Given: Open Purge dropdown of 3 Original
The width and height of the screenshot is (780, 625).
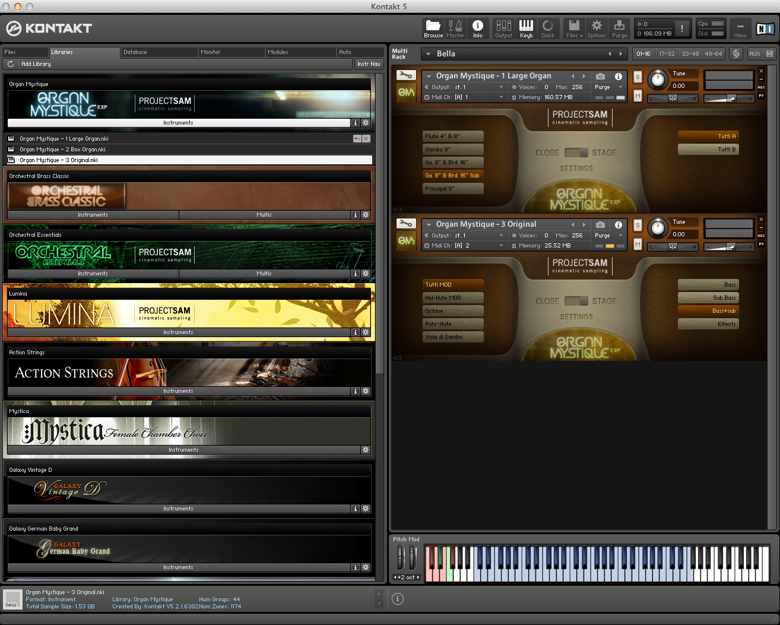Looking at the screenshot, I should (x=609, y=236).
